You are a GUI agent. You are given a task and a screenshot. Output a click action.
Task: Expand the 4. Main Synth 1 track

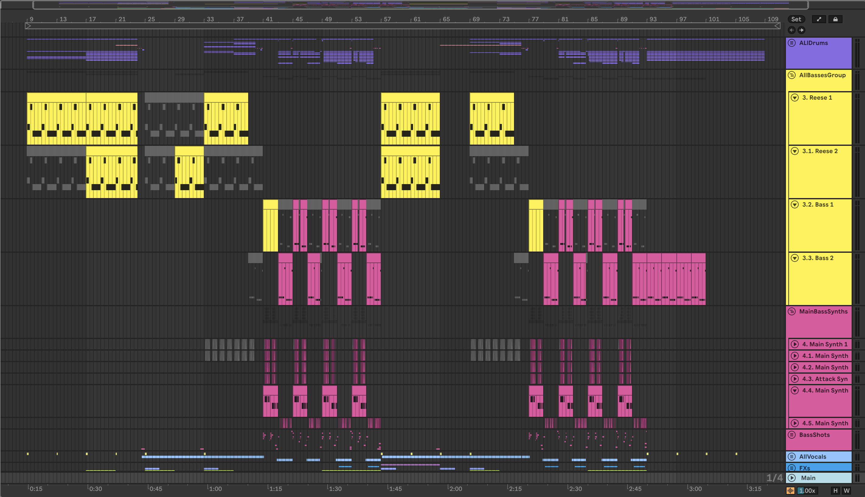click(x=795, y=344)
